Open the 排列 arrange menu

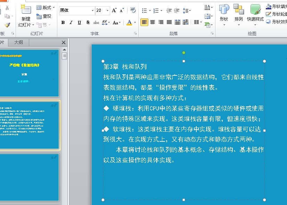tap(239, 15)
